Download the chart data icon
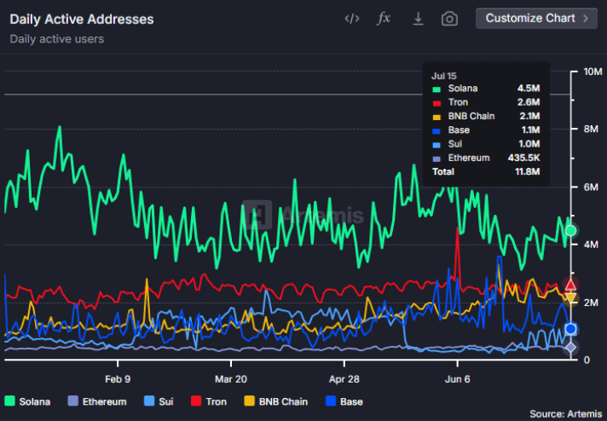This screenshot has width=607, height=421. tap(418, 18)
